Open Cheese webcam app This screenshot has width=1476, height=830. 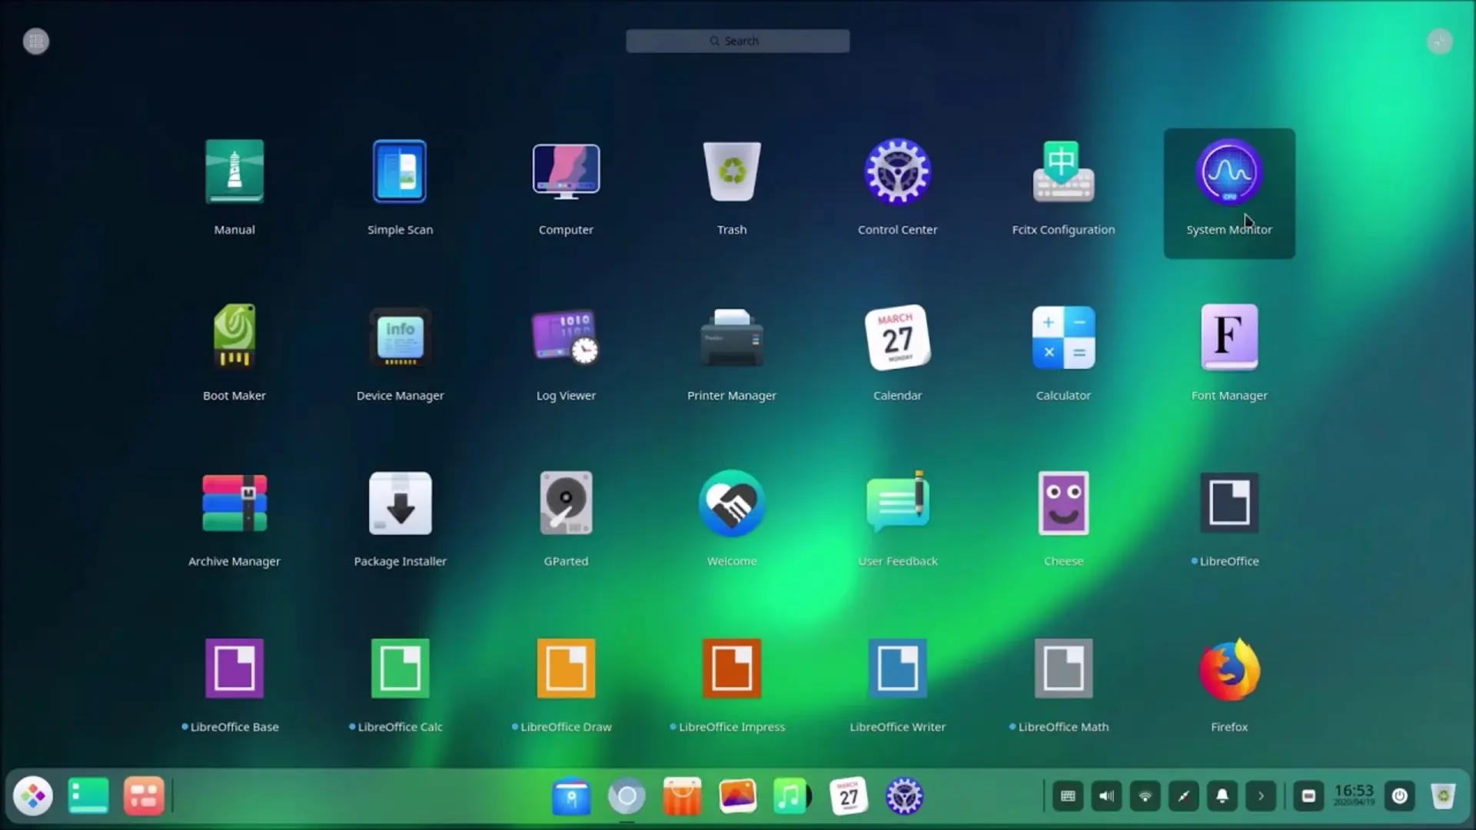click(x=1063, y=504)
